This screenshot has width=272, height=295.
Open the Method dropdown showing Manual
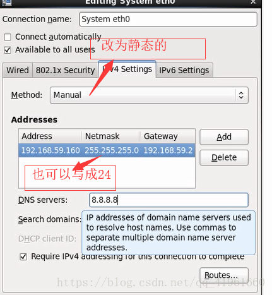[x=149, y=95]
